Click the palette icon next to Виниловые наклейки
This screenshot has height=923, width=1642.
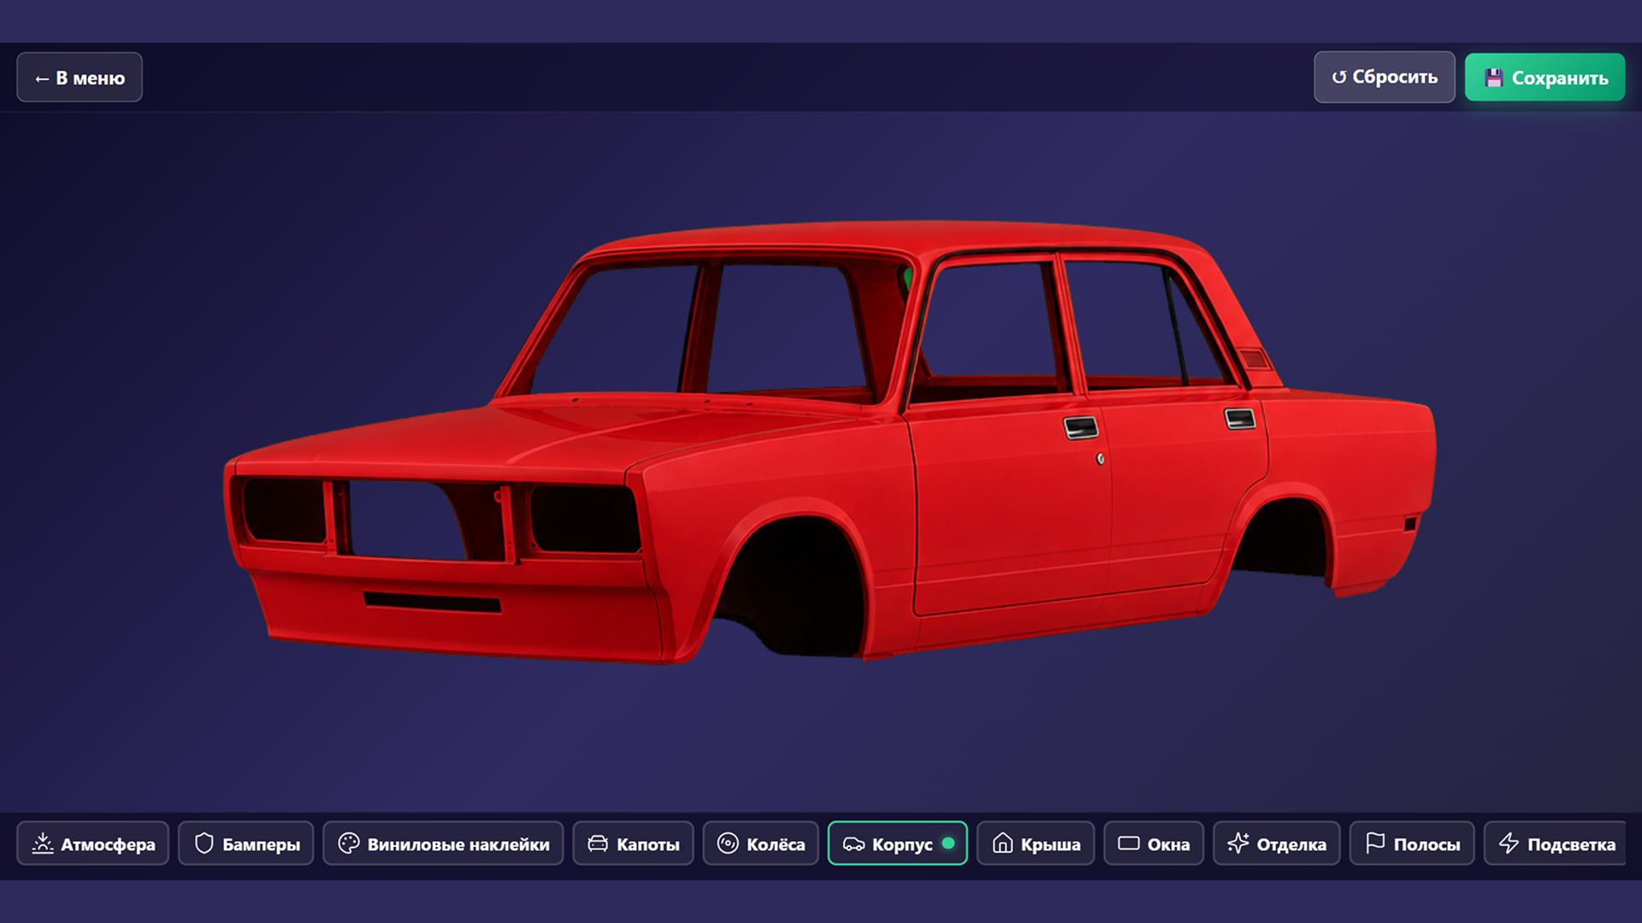[x=349, y=844]
